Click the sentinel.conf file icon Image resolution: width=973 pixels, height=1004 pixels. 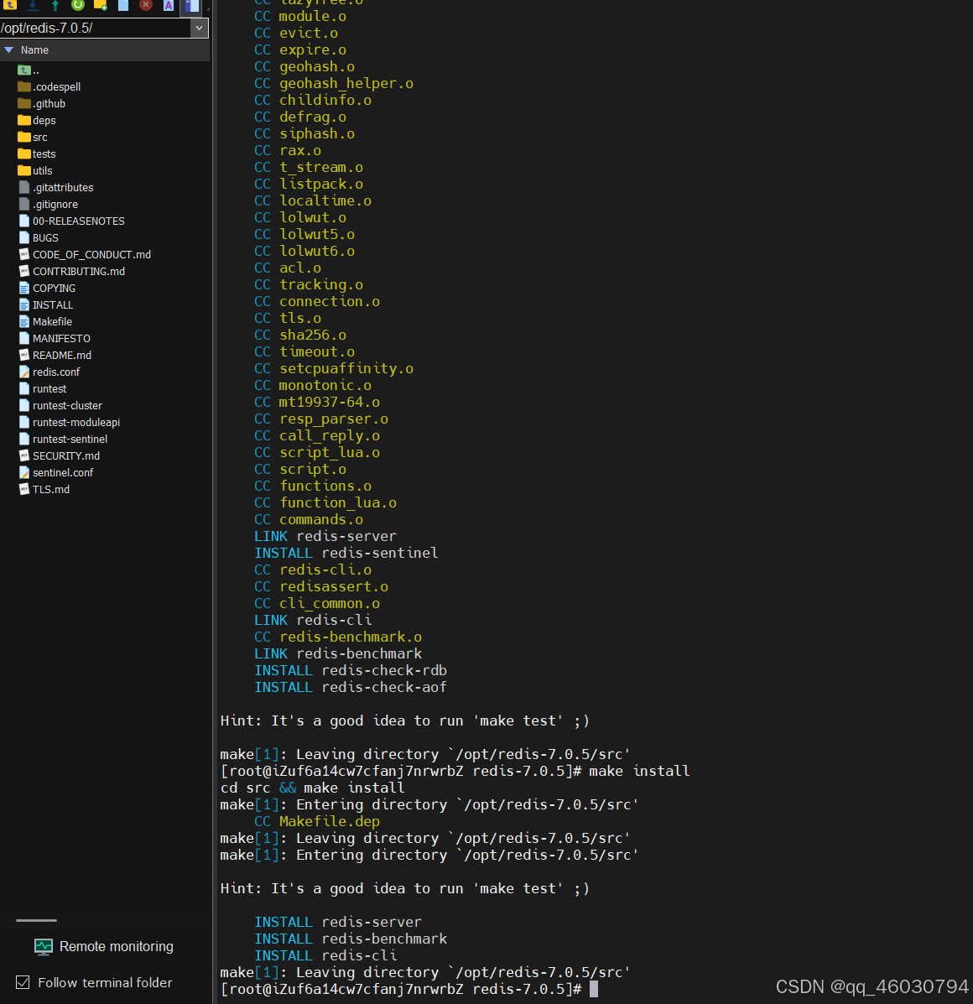coord(24,472)
